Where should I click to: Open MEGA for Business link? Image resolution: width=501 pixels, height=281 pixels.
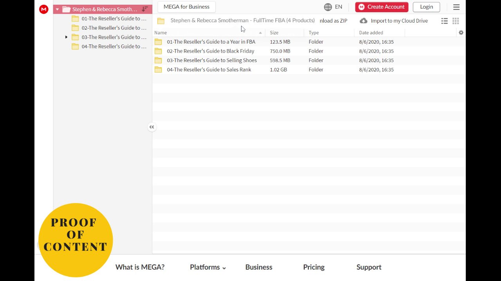click(186, 7)
